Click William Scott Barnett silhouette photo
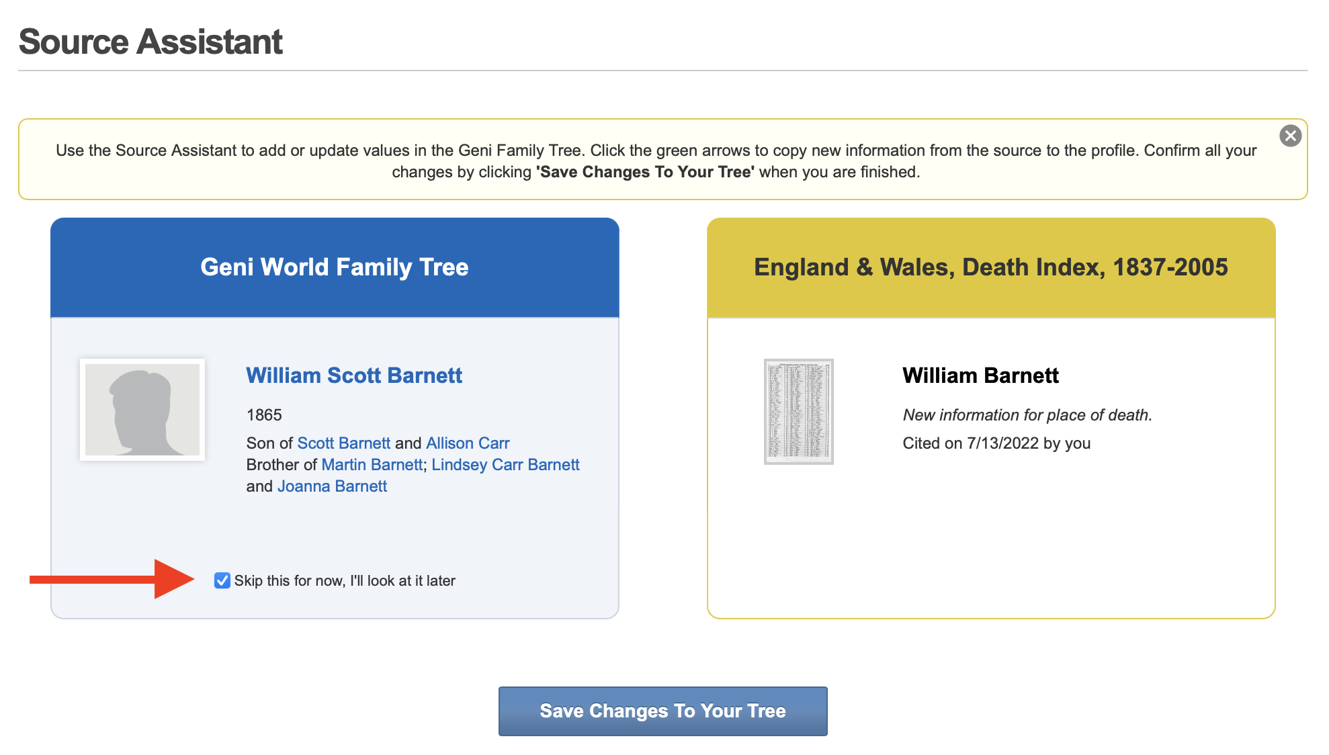 coord(142,410)
